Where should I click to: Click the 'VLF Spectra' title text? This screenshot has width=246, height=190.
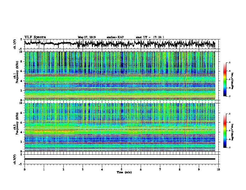(35, 37)
